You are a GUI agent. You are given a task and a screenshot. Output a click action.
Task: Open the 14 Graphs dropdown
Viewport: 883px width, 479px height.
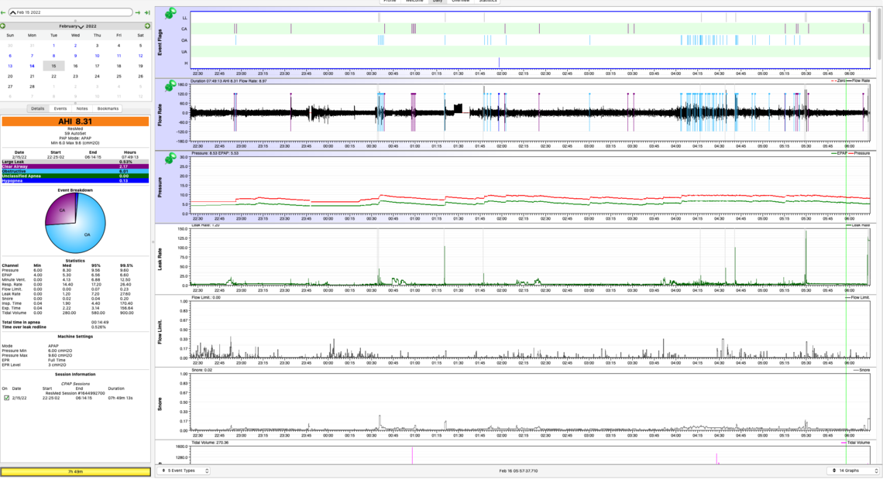point(853,470)
